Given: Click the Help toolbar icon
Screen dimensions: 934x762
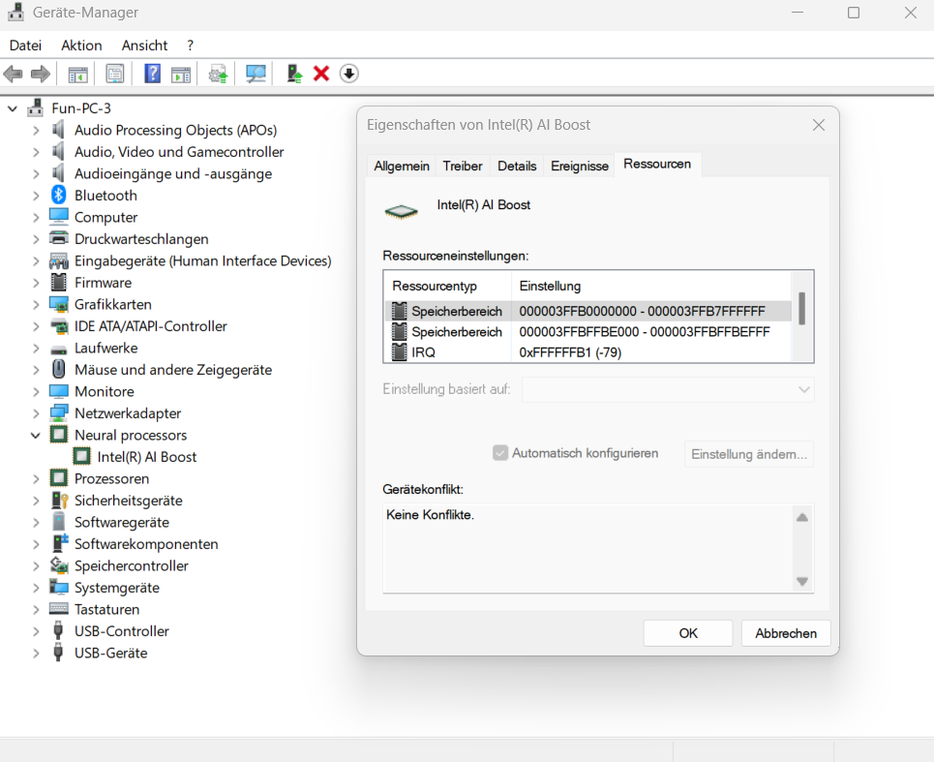Looking at the screenshot, I should [x=152, y=74].
